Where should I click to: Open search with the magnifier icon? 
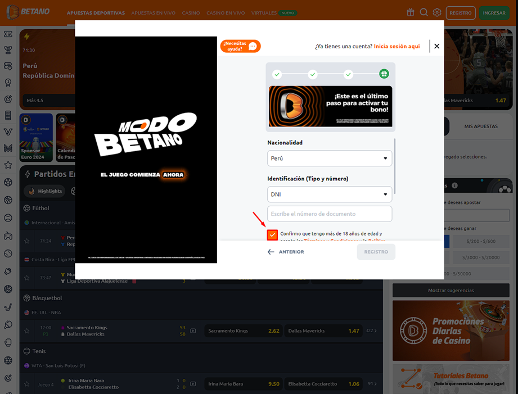(424, 12)
